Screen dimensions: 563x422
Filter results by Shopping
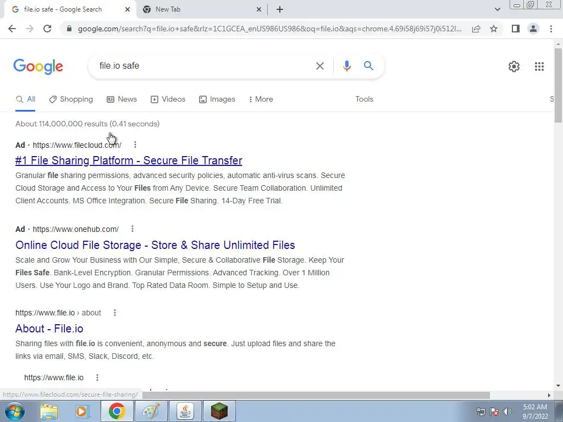pyautogui.click(x=71, y=99)
